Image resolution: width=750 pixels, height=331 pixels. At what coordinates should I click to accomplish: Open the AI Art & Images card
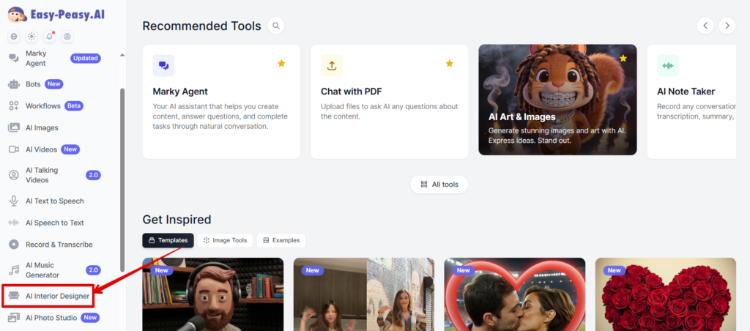[557, 100]
